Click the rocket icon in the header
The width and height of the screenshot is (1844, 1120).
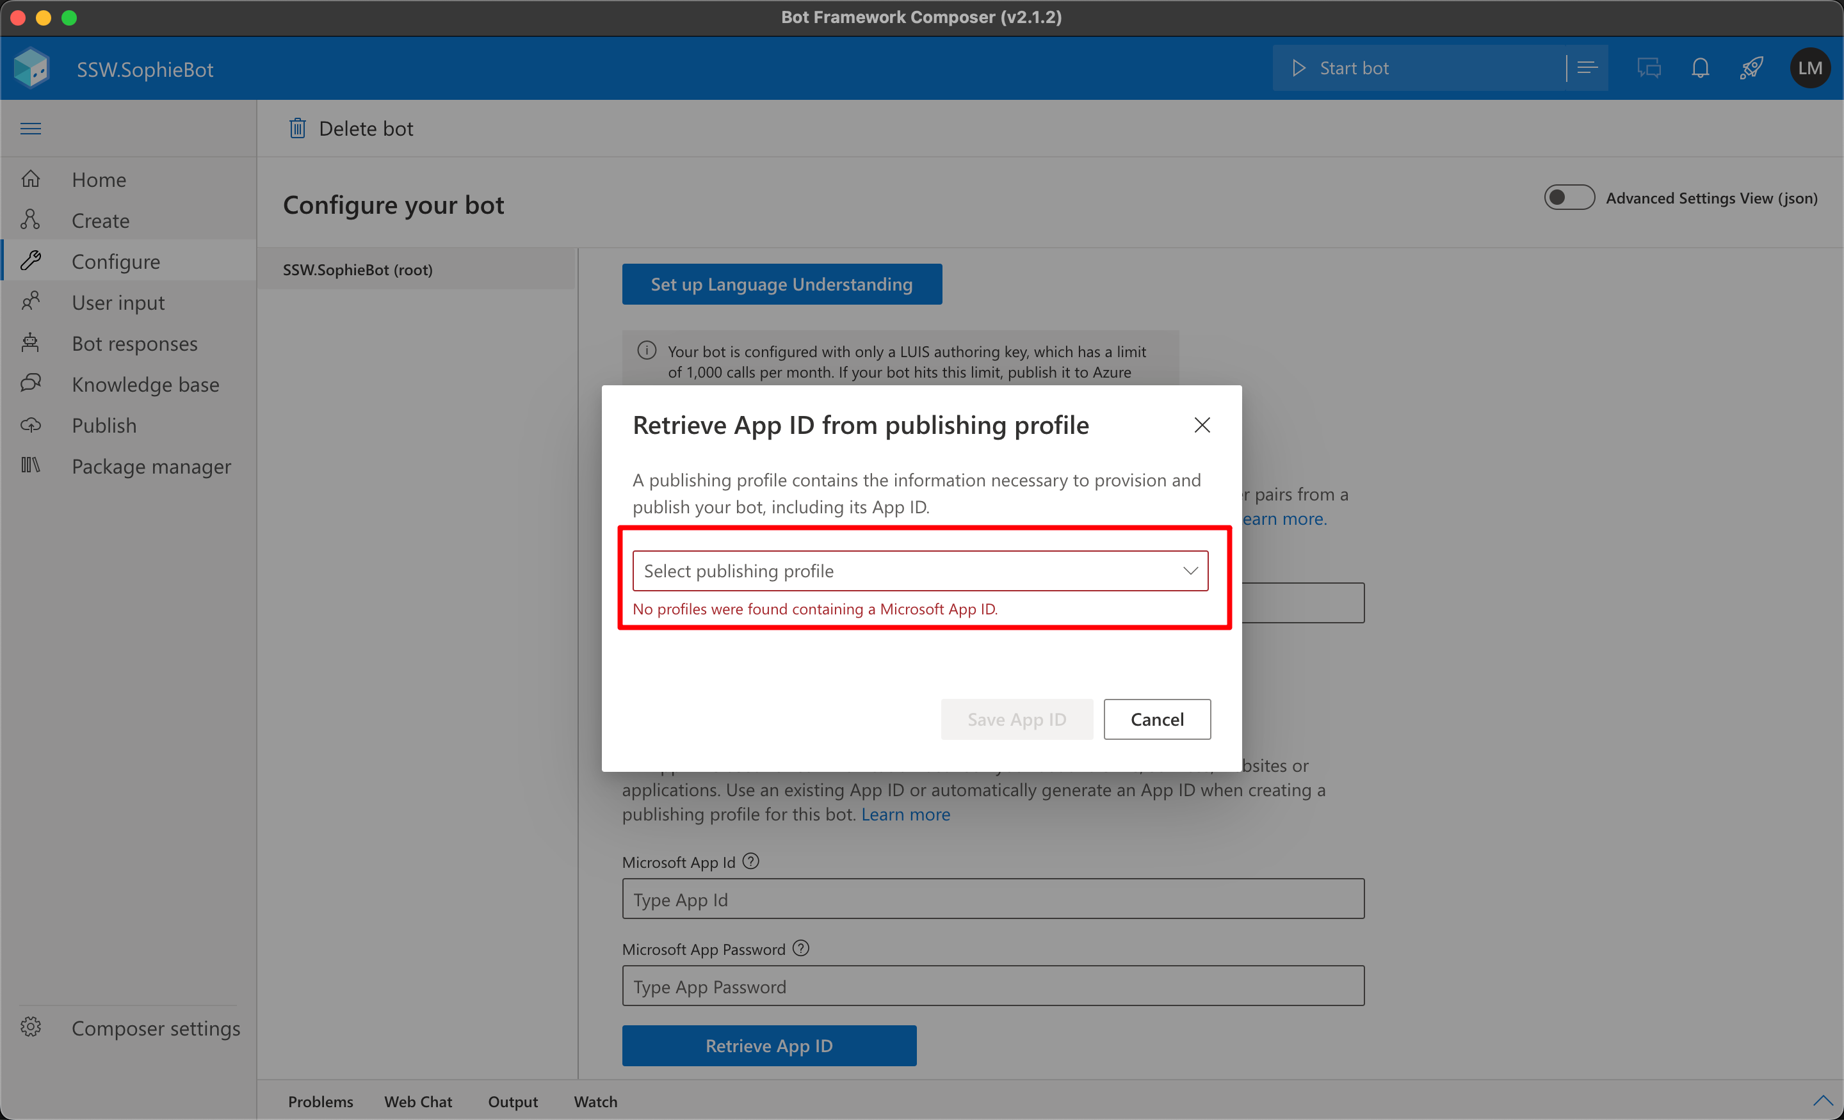[x=1751, y=68]
